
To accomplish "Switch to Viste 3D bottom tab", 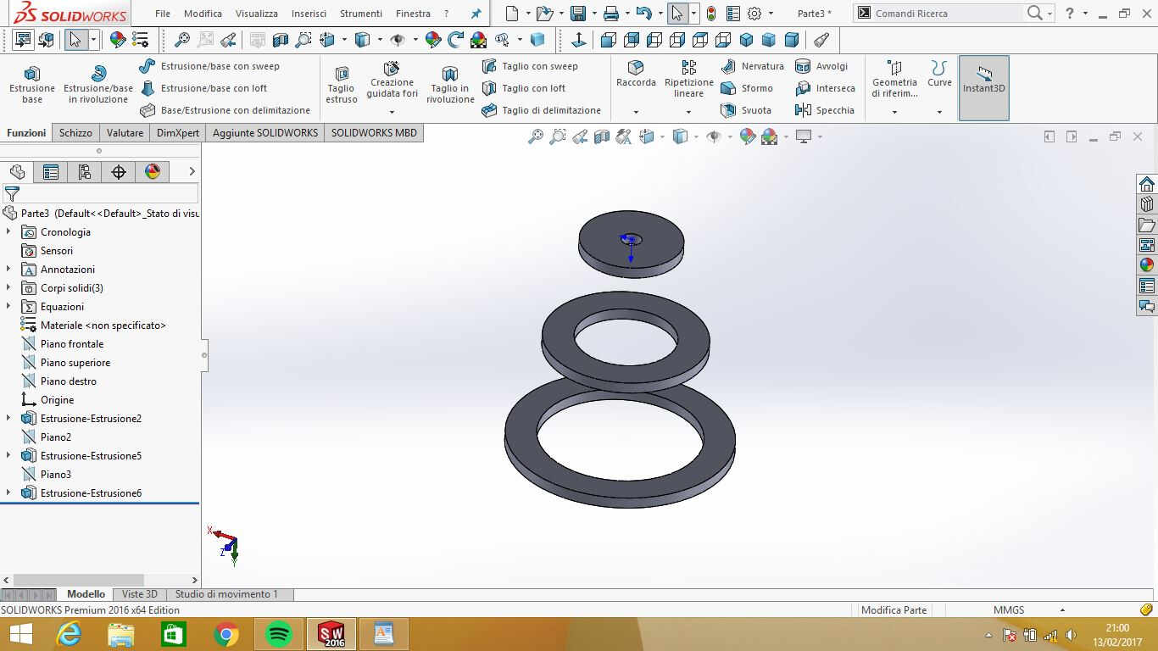I will pyautogui.click(x=139, y=594).
